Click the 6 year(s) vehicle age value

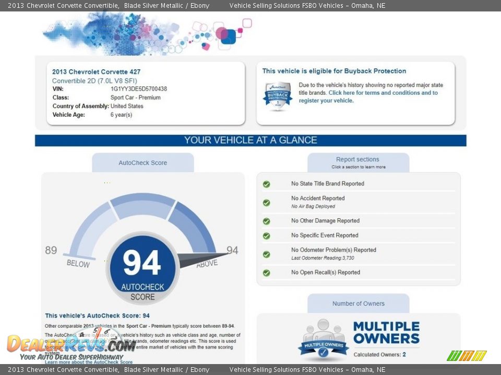(121, 115)
